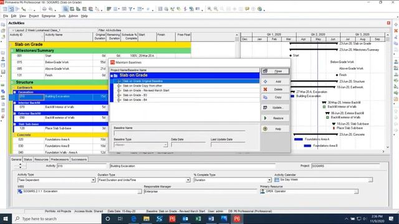Collapse the Earthwork WBS band
399x224 pixels.
(14, 88)
